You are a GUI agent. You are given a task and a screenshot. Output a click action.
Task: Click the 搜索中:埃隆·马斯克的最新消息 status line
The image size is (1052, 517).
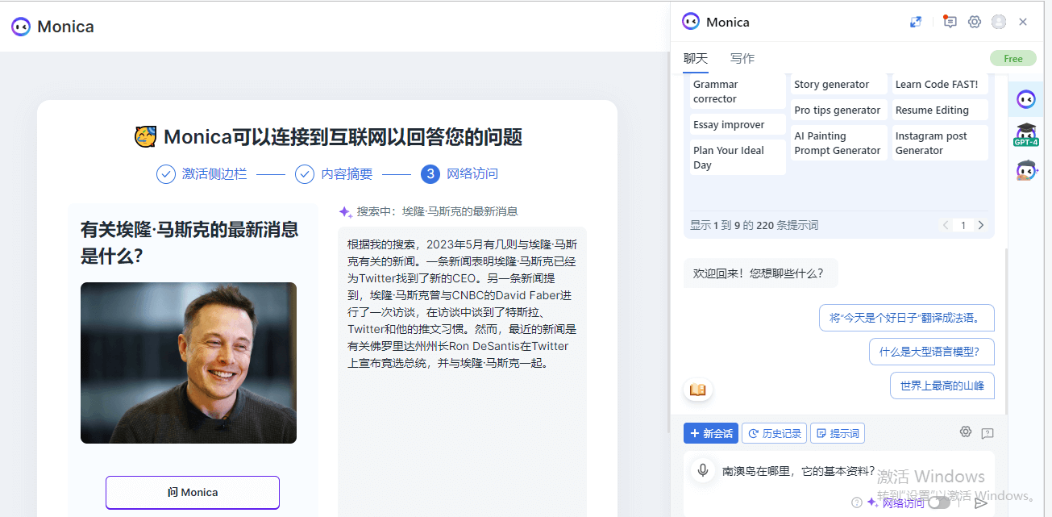click(428, 211)
